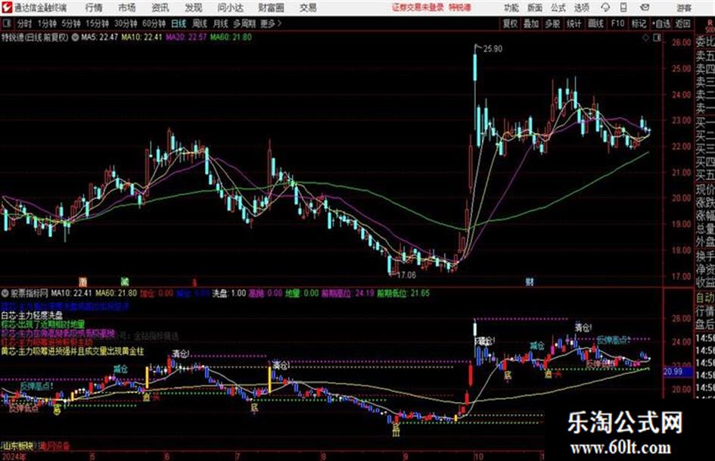This screenshot has width=715, height=461.
Task: Expand sub-chart indicator arrow beside 股票指标网
Action: (x=5, y=293)
